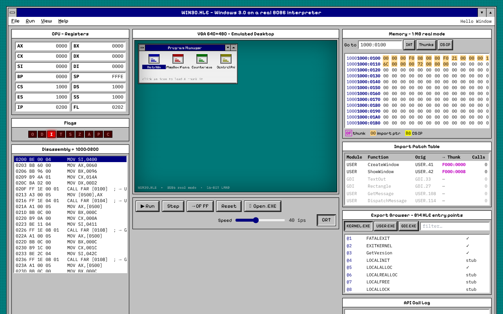Click the SP register value FFFE
503x314 pixels.
coord(117,77)
